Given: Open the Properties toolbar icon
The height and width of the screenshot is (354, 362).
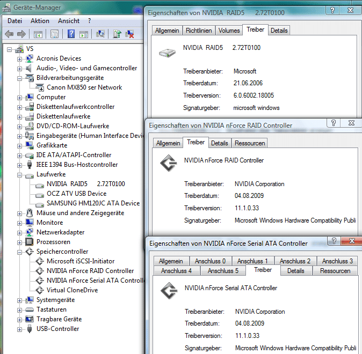Looking at the screenshot, I should [x=55, y=34].
